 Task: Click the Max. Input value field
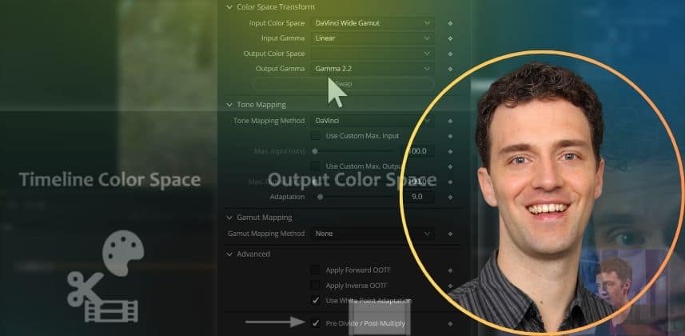tap(418, 151)
